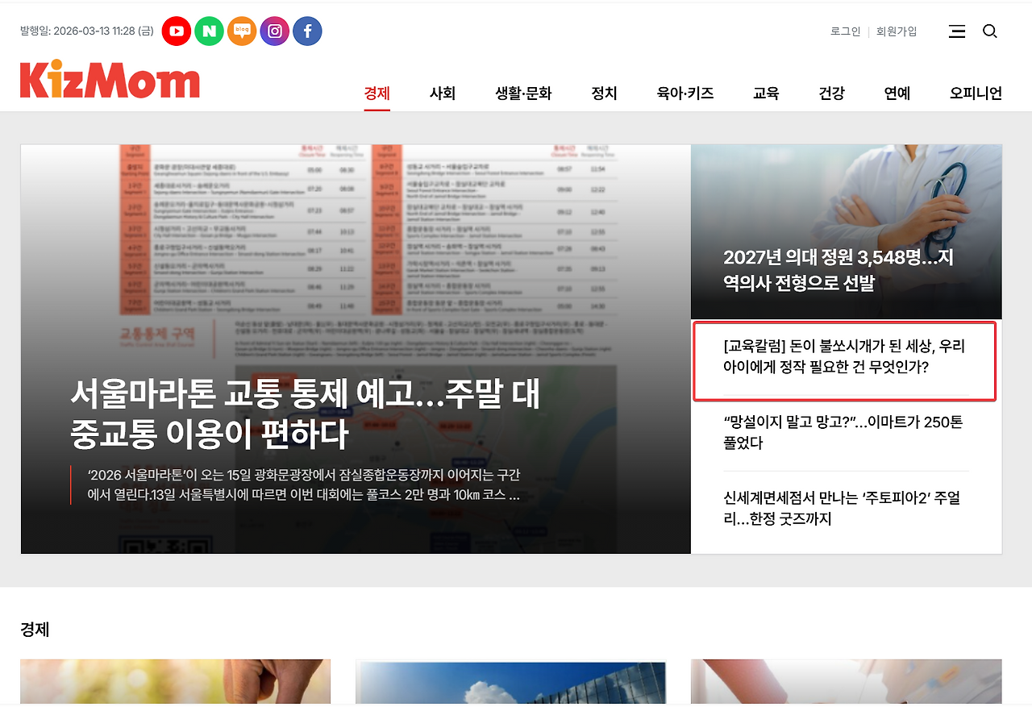Open the Naver channel icon

(x=210, y=31)
